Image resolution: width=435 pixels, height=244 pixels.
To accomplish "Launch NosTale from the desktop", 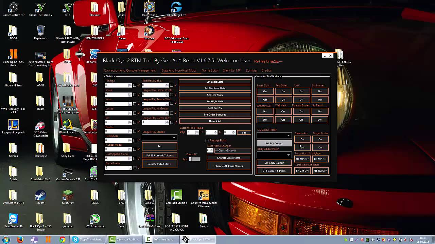I will pos(149,33).
